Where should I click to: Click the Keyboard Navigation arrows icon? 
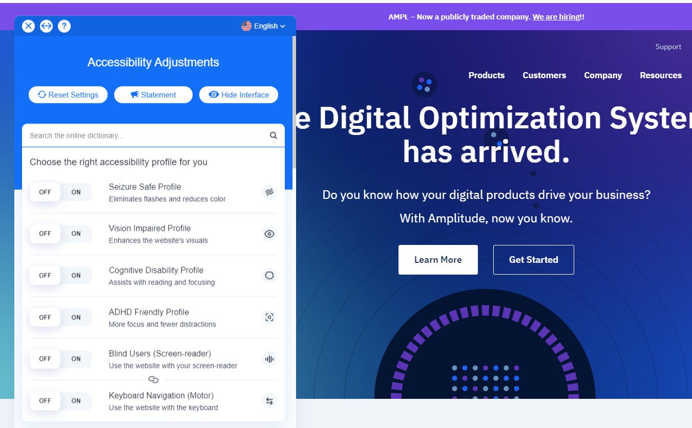269,401
